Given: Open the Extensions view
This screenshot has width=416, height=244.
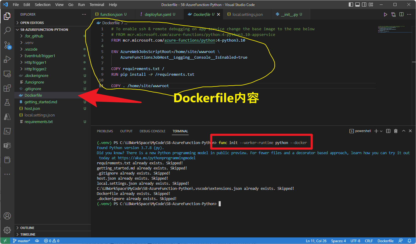Looking at the screenshot, I should click(x=7, y=88).
